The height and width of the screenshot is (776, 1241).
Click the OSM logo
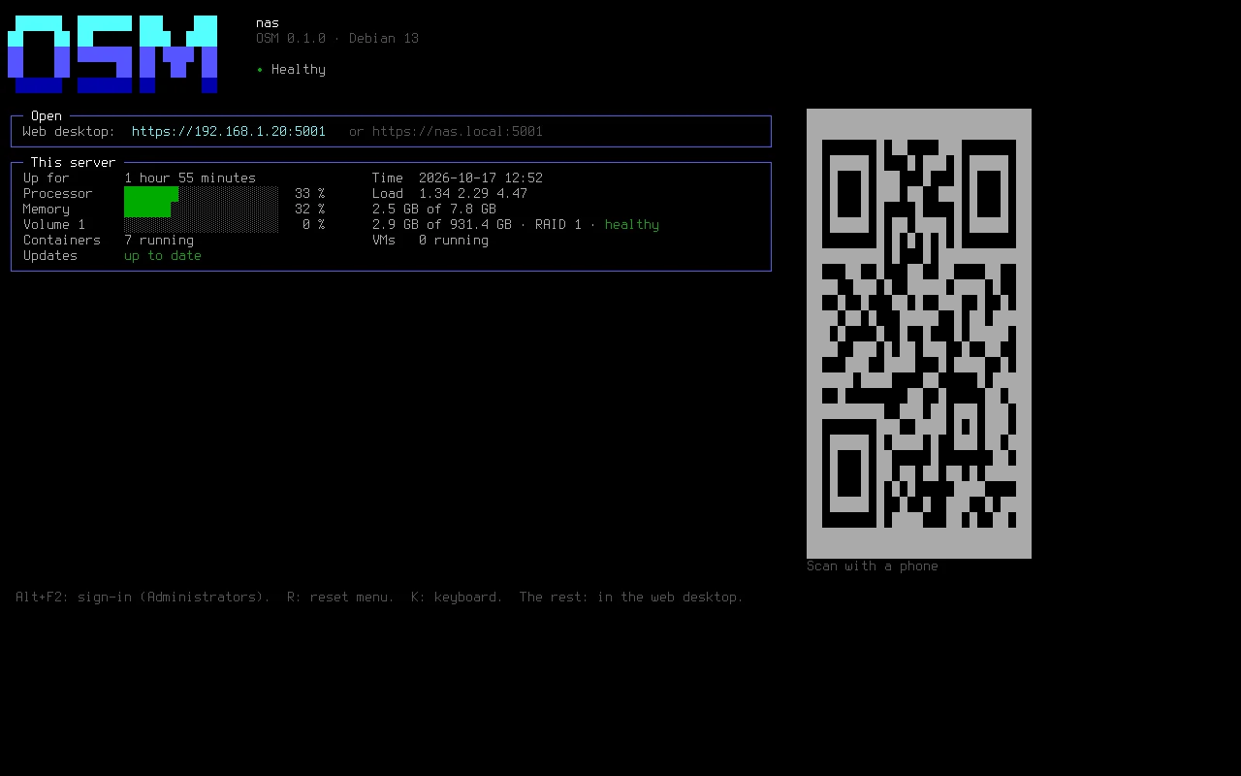coord(112,54)
